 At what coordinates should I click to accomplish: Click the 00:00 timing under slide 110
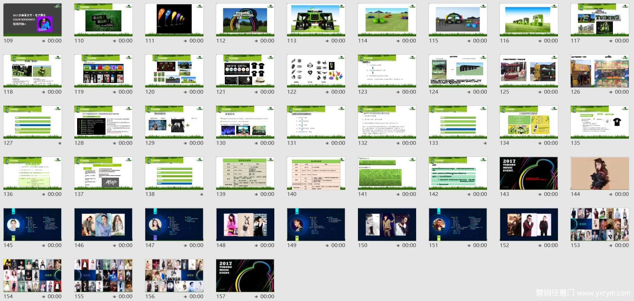126,41
